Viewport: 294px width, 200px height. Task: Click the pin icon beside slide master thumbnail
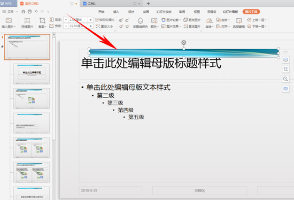[2, 47]
